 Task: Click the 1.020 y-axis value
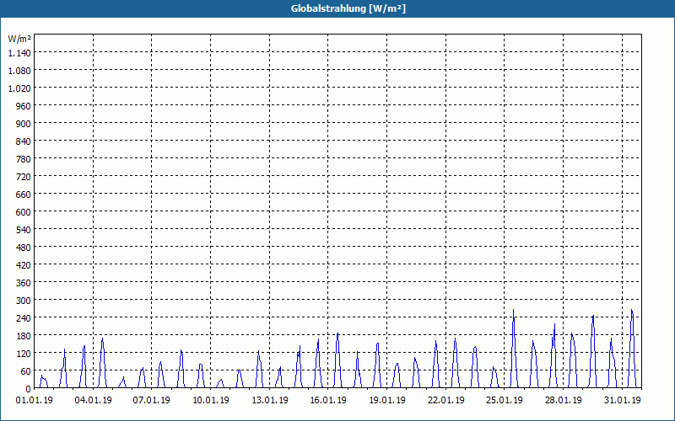click(x=19, y=88)
